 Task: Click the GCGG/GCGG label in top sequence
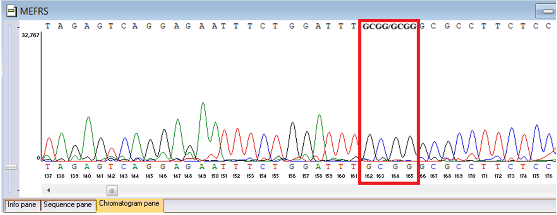[389, 27]
